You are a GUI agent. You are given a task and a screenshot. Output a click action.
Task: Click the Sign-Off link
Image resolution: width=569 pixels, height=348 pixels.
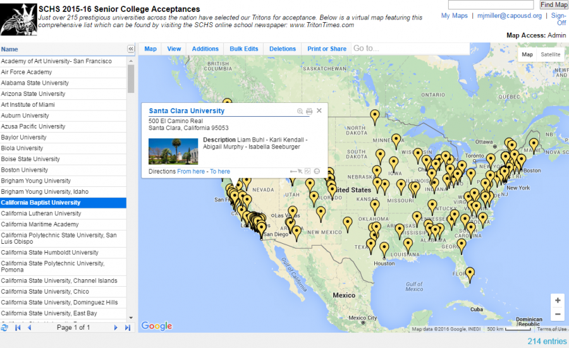point(558,19)
